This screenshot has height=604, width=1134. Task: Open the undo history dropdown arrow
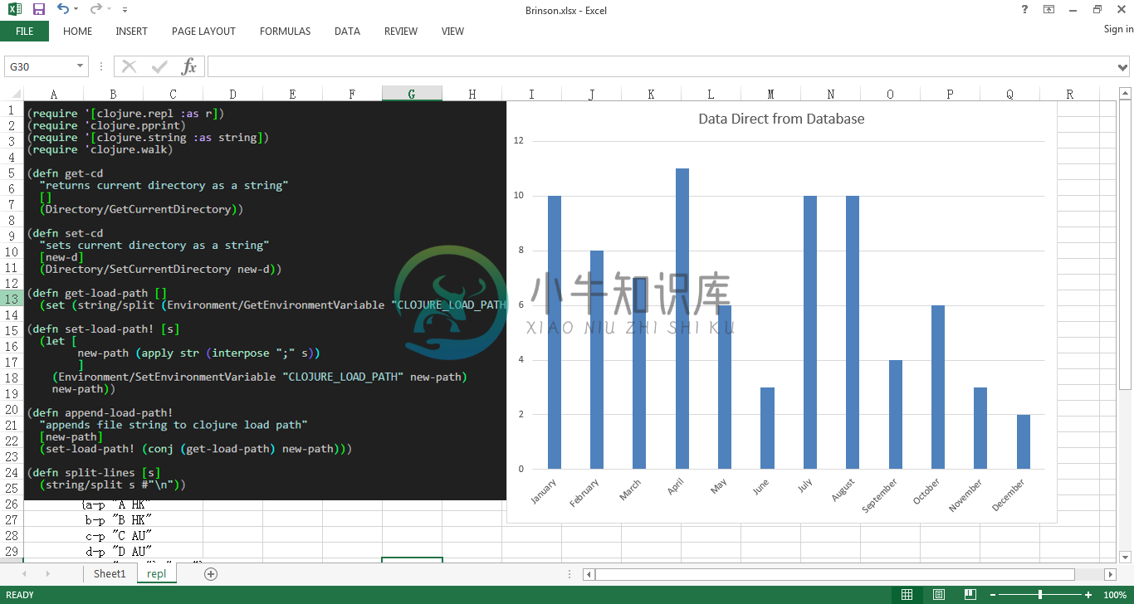click(x=76, y=9)
